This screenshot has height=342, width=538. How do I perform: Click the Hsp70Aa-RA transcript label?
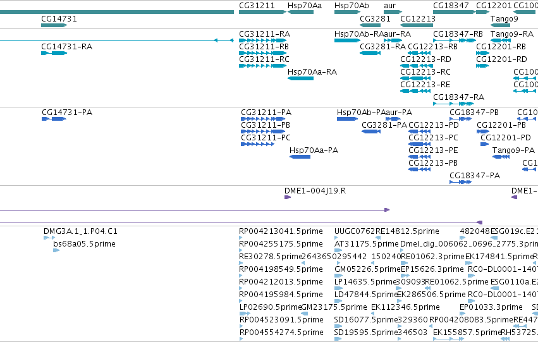click(x=312, y=72)
